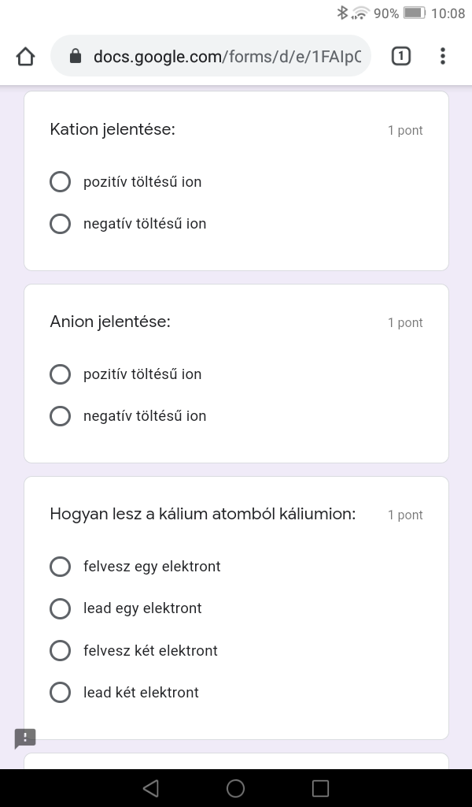Open the tab switcher showing 1 tab
Image resolution: width=472 pixels, height=807 pixels.
(x=400, y=56)
